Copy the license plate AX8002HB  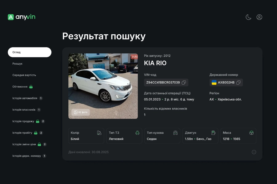coord(238,82)
